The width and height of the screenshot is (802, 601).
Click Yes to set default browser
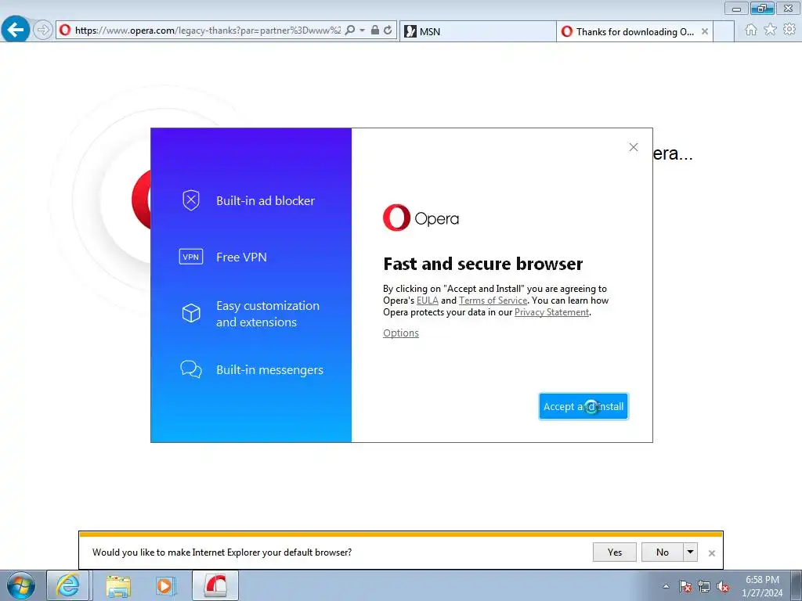click(x=614, y=552)
